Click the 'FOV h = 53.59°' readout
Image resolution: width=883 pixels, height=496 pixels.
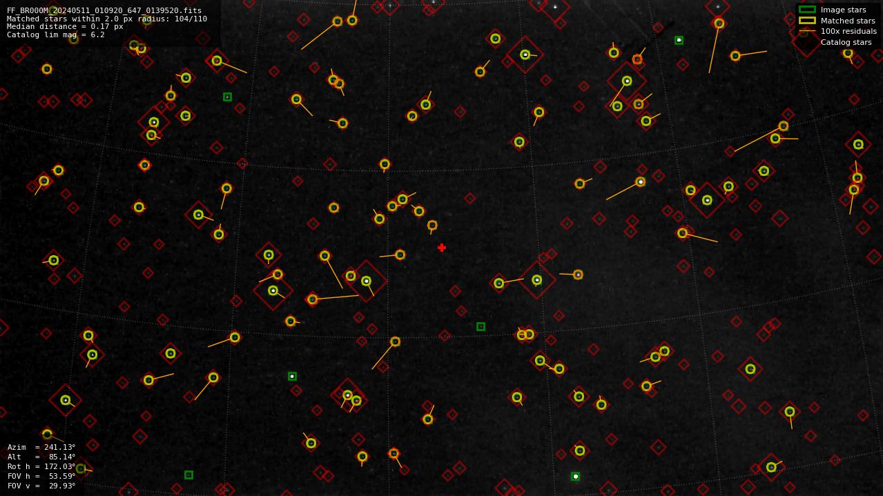click(41, 476)
